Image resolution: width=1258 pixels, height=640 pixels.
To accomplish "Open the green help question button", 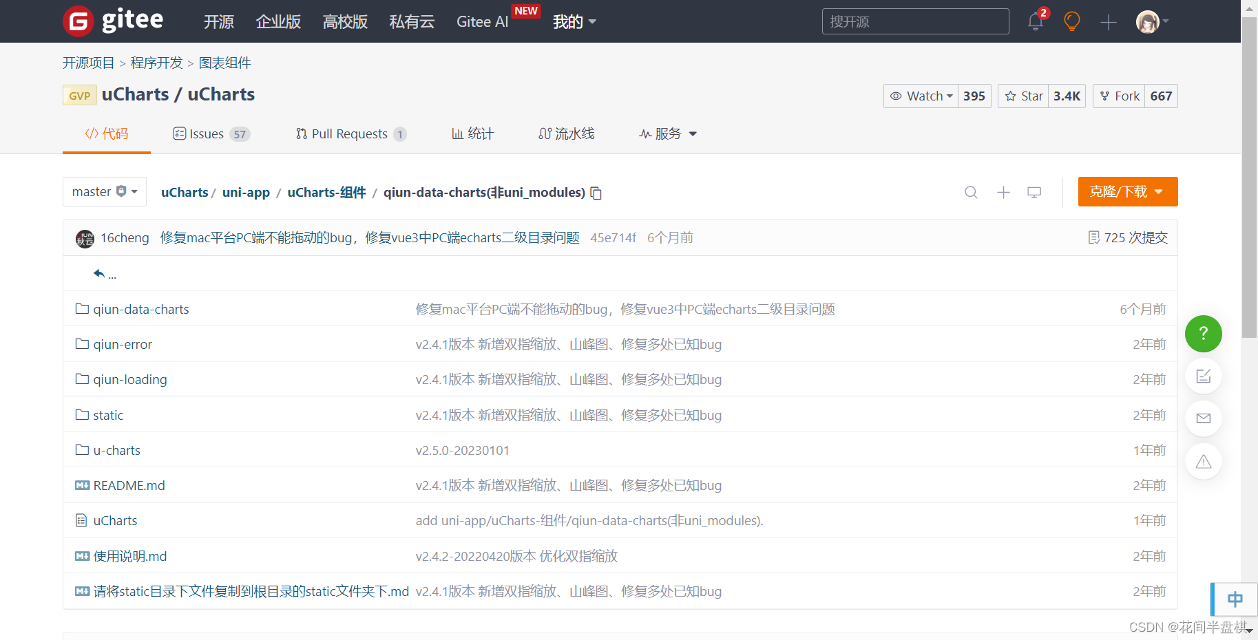I will pos(1204,334).
